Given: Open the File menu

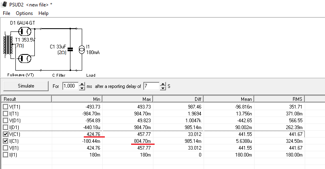Looking at the screenshot, I should (6, 13).
